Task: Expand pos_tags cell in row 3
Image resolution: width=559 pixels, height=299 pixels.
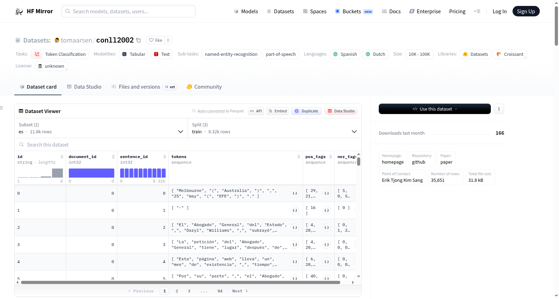Action: click(327, 245)
